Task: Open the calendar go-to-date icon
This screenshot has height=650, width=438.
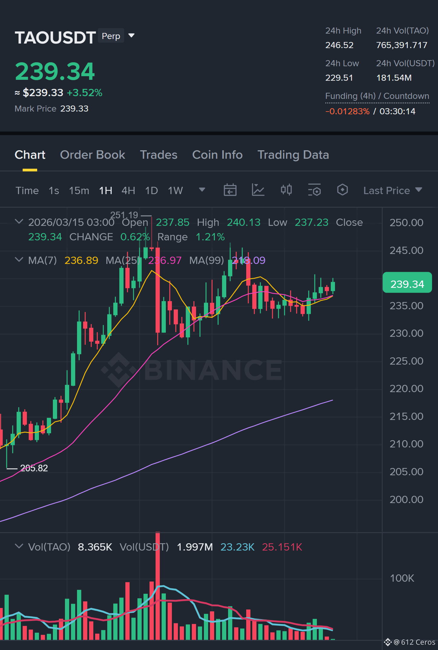Action: [x=230, y=190]
